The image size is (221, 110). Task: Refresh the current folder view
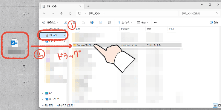click(70, 13)
